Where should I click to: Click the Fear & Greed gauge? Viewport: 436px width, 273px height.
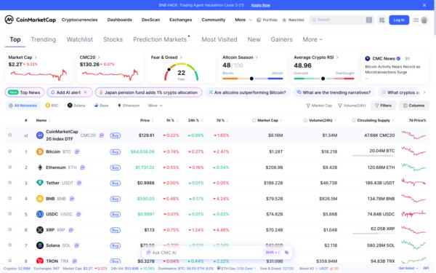tap(181, 72)
